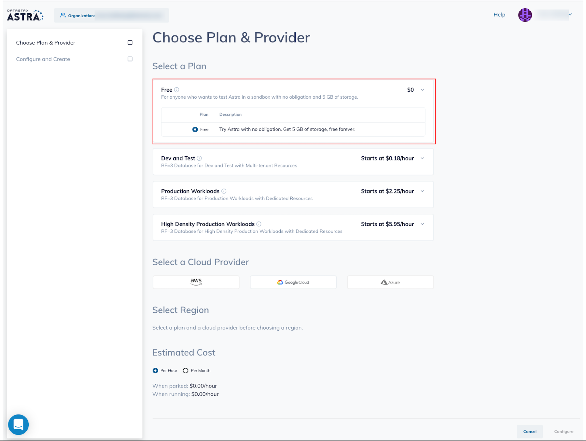Image resolution: width=586 pixels, height=441 pixels.
Task: Click info icon beside High Density Production Workloads
Action: click(259, 224)
